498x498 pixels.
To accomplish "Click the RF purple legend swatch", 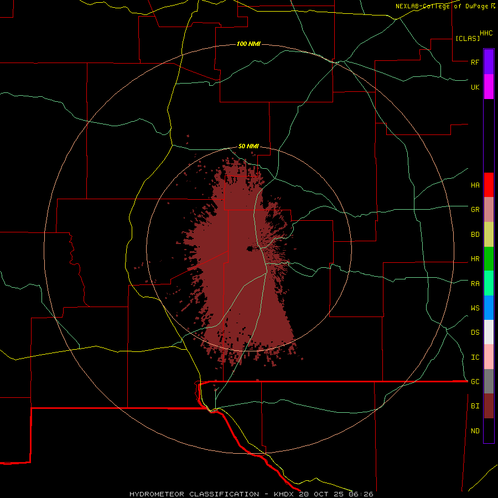I will 489,62.
